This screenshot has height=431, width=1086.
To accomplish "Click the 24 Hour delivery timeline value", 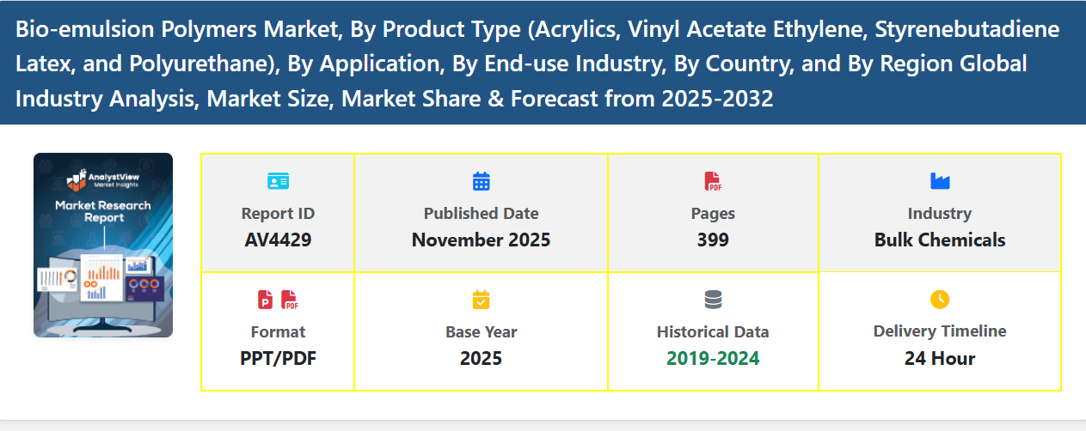I will pyautogui.click(x=939, y=358).
